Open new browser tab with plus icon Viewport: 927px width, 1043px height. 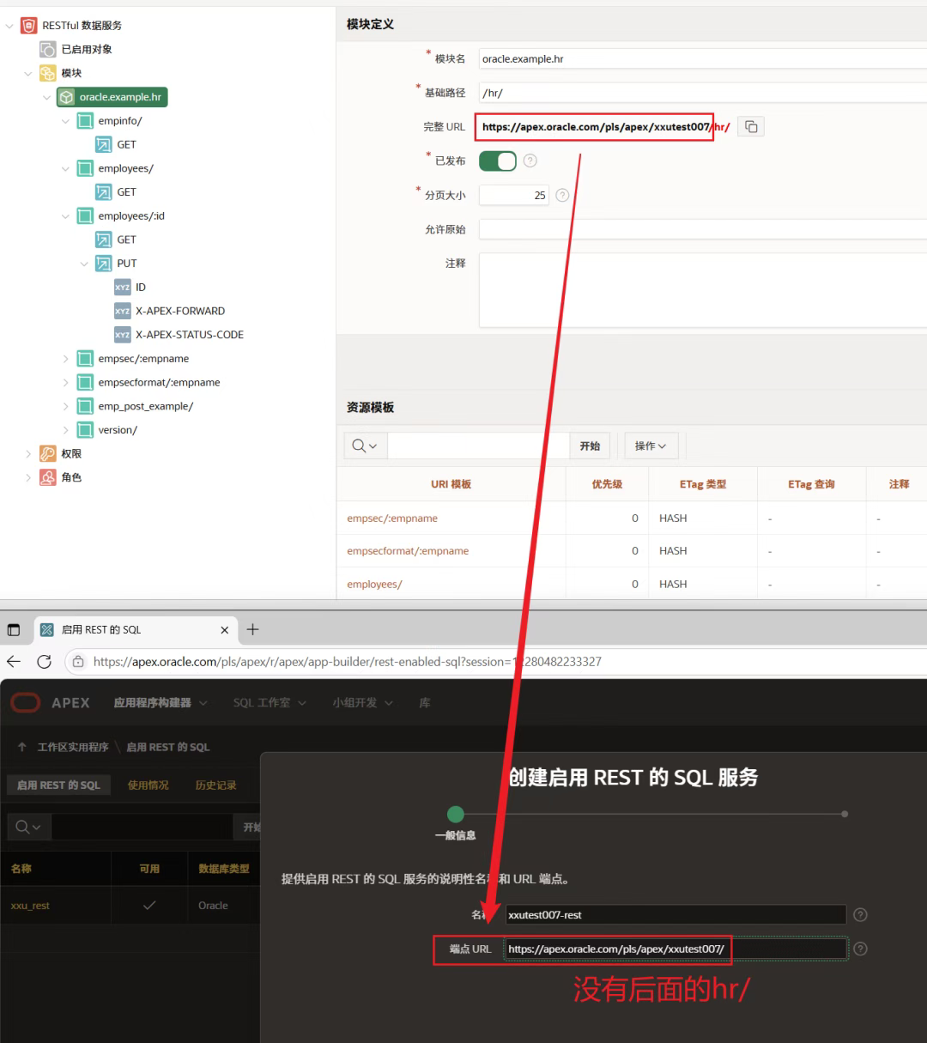click(x=252, y=629)
